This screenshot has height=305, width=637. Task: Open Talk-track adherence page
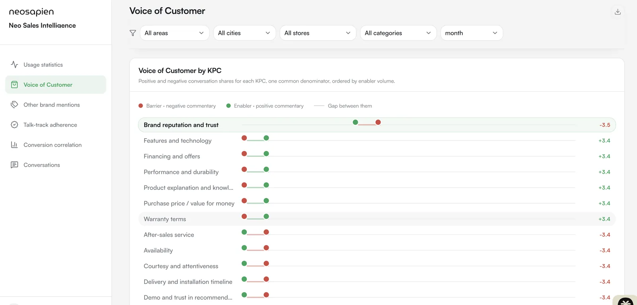56,125
